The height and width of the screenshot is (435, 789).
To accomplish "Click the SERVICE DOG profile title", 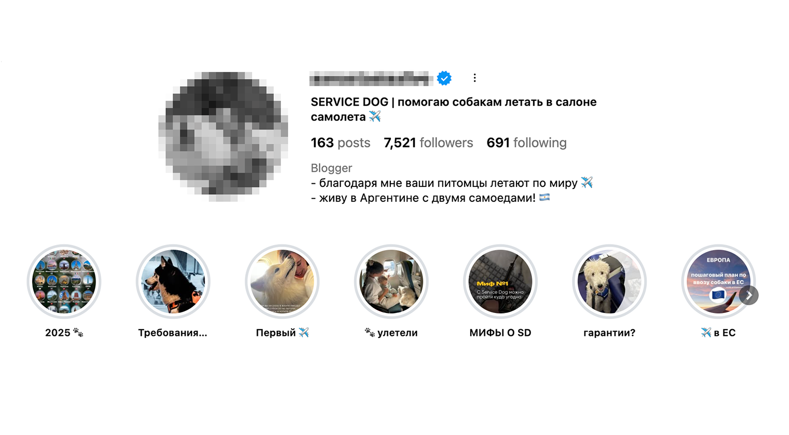I will [x=454, y=110].
